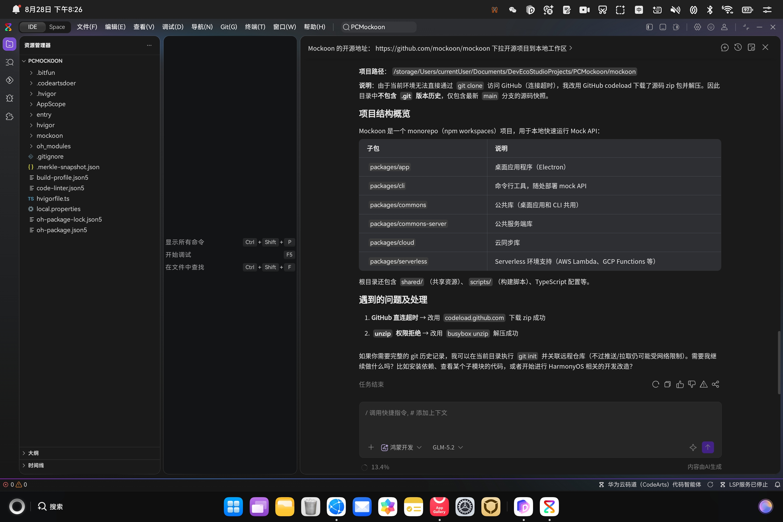
Task: Click the explorer more actions ellipsis
Action: [x=149, y=45]
